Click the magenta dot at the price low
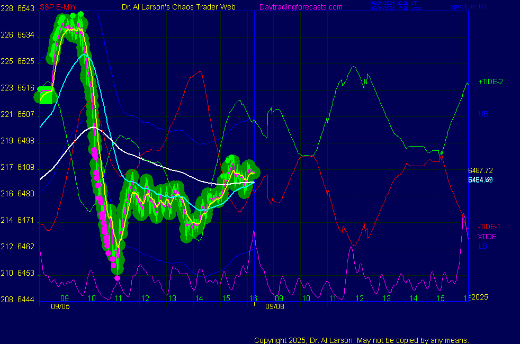 [x=117, y=278]
